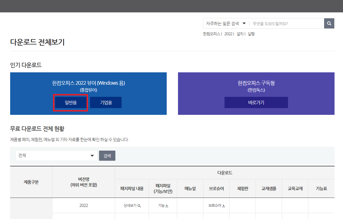The image size is (343, 219).
Task: Click the search magnifier icon
Action: tap(329, 23)
